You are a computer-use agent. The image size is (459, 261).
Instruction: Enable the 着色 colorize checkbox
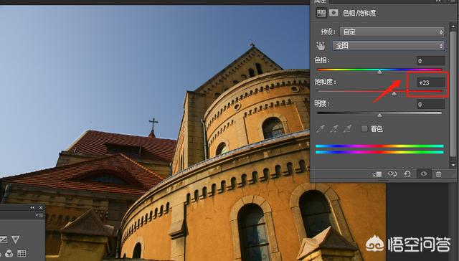click(364, 128)
